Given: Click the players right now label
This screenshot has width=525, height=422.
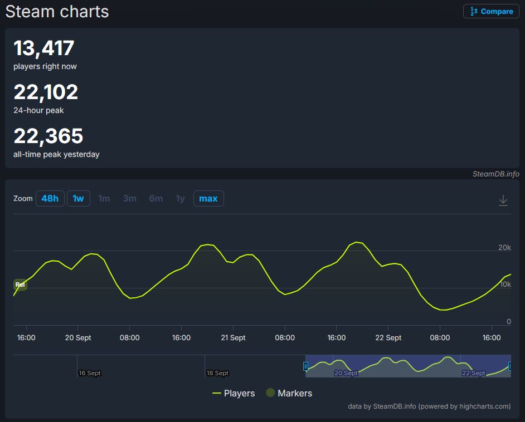Looking at the screenshot, I should point(45,66).
